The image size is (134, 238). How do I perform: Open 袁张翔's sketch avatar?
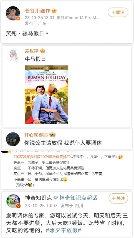coord(14,55)
